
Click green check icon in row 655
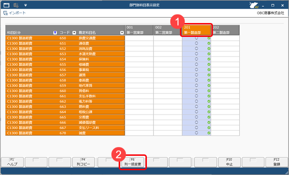point(209,64)
